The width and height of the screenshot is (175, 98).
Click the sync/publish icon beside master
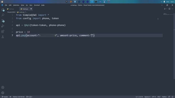(10, 97)
